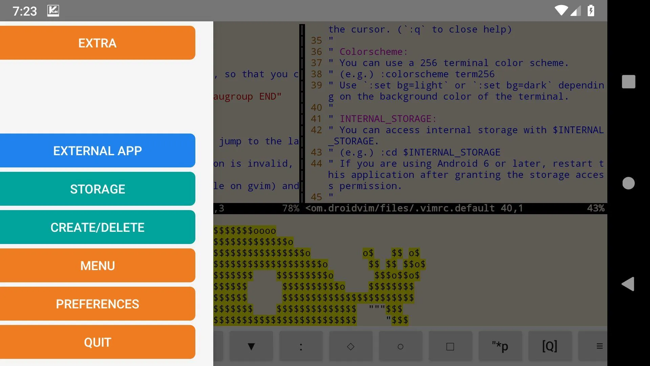The height and width of the screenshot is (366, 650).
Task: Click the square icon in toolbar
Action: (x=450, y=346)
